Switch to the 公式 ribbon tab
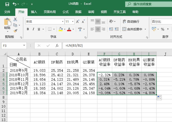The width and height of the screenshot is (172, 122). [66, 12]
